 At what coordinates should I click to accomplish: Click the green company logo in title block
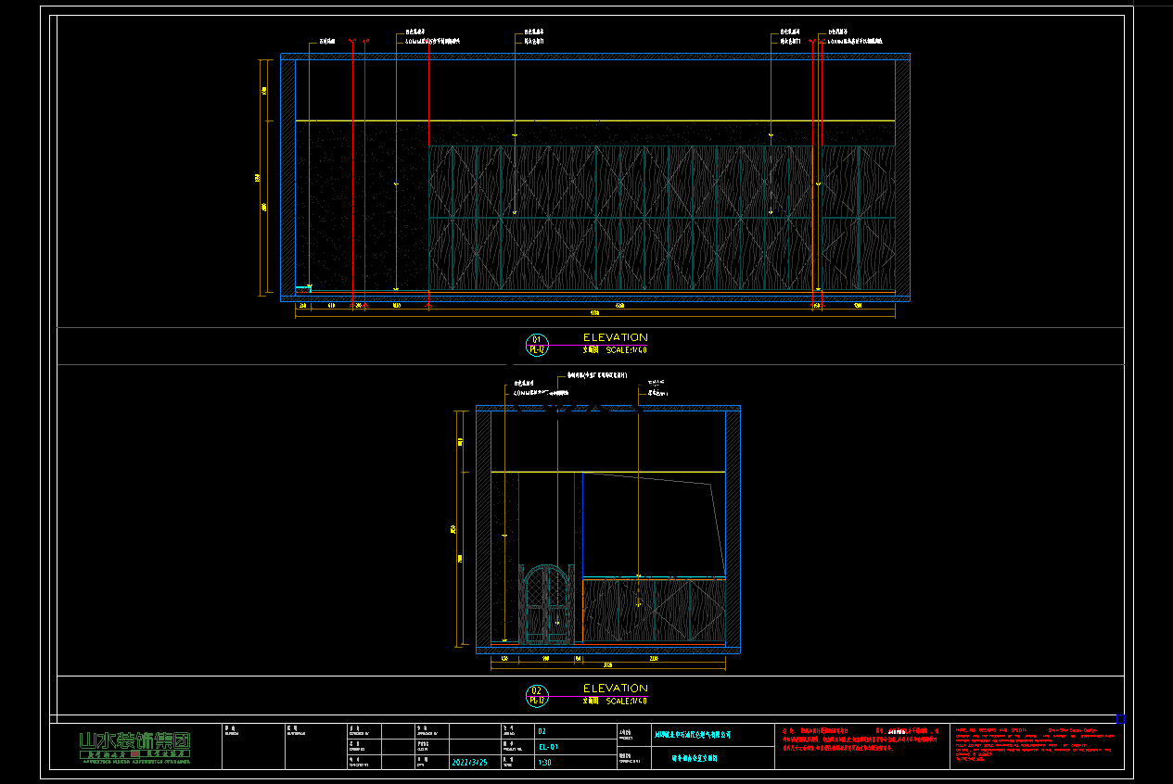tap(134, 745)
